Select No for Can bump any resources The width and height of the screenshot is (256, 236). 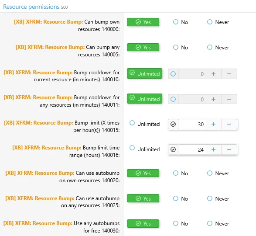click(181, 48)
